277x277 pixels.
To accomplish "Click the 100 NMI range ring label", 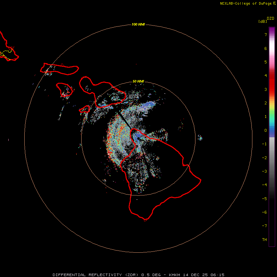I will [x=138, y=24].
